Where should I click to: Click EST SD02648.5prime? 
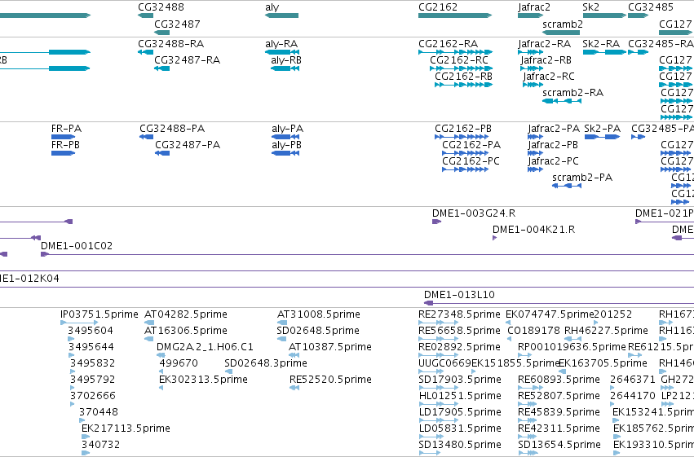tap(281, 340)
